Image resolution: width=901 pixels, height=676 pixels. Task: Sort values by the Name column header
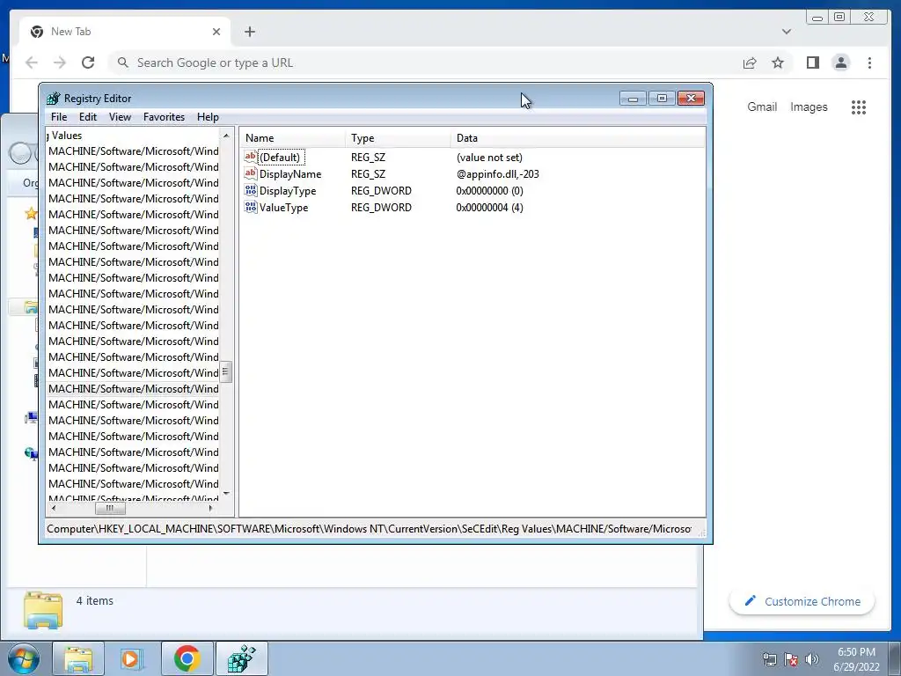click(x=292, y=138)
